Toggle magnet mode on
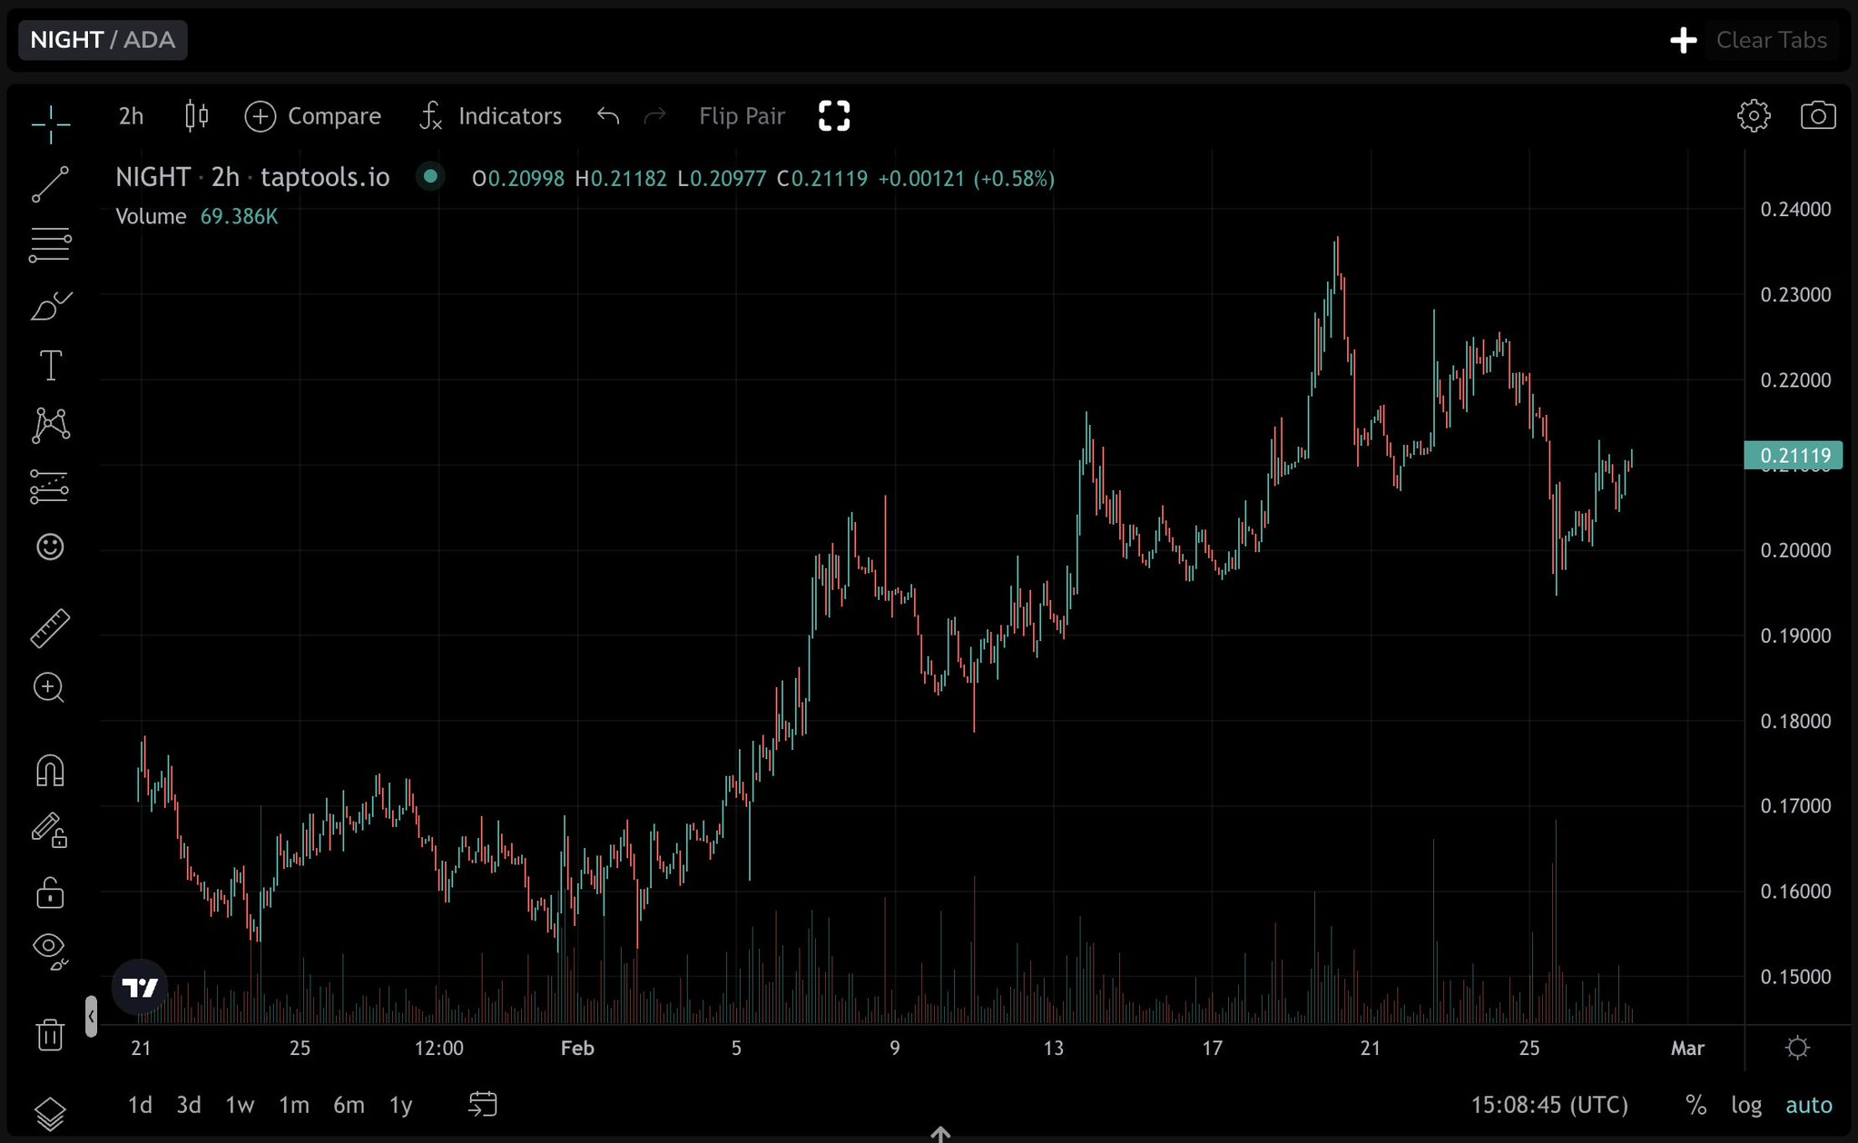The height and width of the screenshot is (1143, 1858). [x=50, y=771]
